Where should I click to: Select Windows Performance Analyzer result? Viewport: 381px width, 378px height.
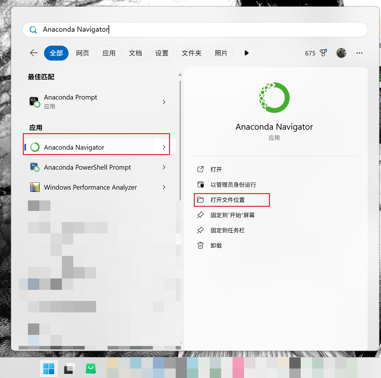click(x=99, y=187)
